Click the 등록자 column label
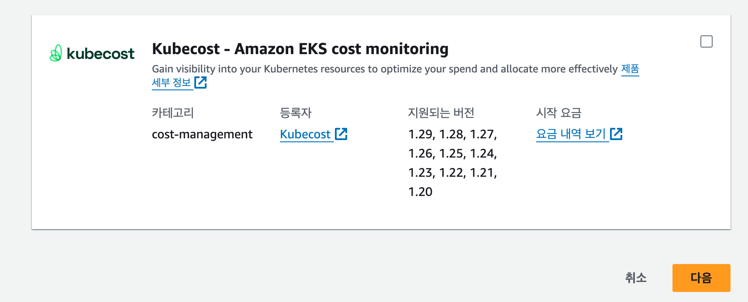Image resolution: width=748 pixels, height=302 pixels. (296, 113)
